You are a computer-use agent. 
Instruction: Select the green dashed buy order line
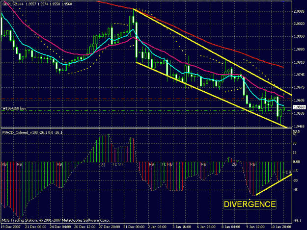coord(146,111)
